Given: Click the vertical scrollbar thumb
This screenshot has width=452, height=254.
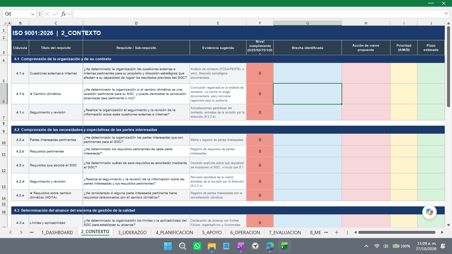Looking at the screenshot, I should pos(449,67).
